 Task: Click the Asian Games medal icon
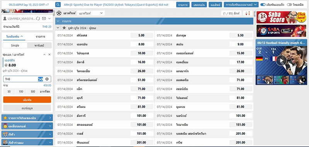(5, 126)
